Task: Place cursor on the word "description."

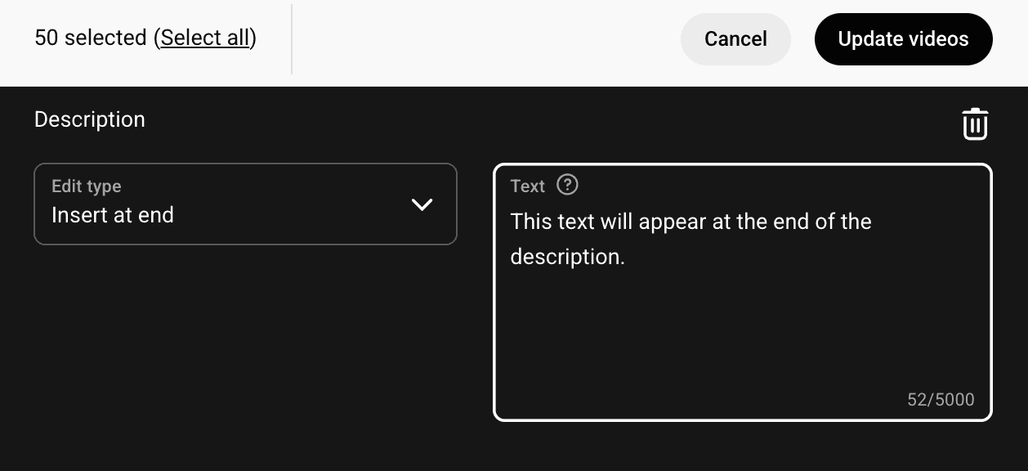Action: pos(567,257)
